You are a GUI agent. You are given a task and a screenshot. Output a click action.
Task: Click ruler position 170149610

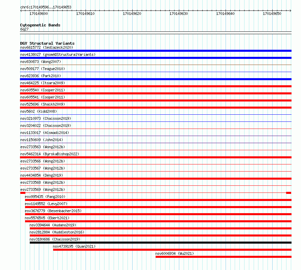[85, 14]
